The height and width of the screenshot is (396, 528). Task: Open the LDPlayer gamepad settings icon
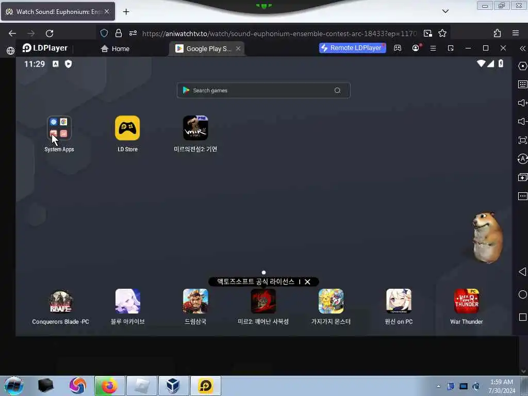point(398,48)
